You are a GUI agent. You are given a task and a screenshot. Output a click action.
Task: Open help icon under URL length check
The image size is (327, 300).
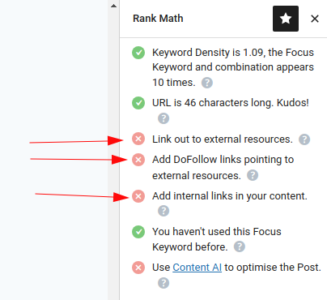(x=163, y=118)
